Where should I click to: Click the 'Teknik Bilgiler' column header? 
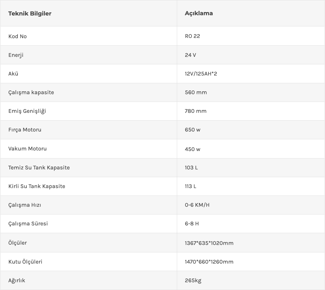tap(30, 13)
